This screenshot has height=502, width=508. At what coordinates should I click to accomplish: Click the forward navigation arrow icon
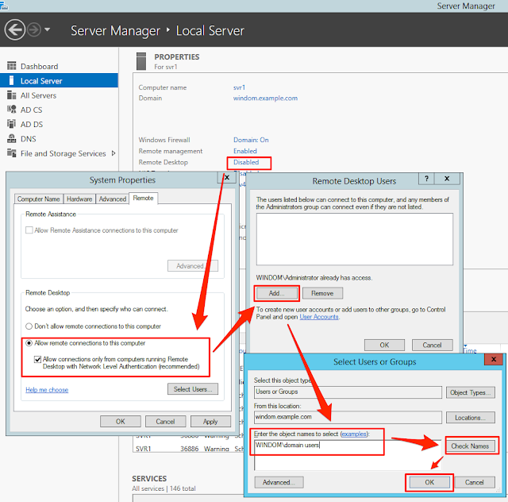pos(33,30)
